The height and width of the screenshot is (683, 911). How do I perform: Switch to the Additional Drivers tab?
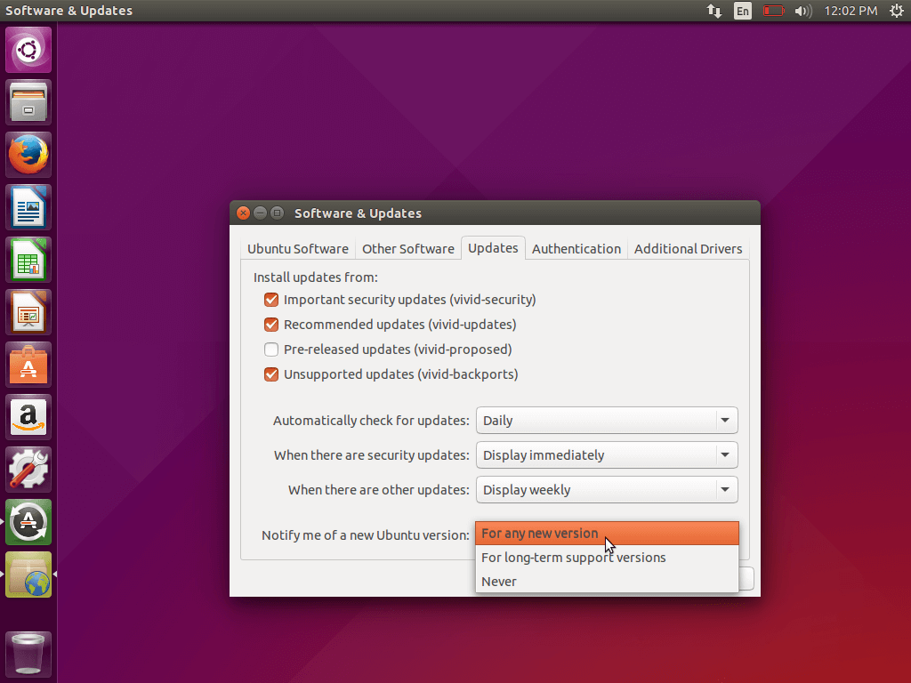(x=688, y=249)
